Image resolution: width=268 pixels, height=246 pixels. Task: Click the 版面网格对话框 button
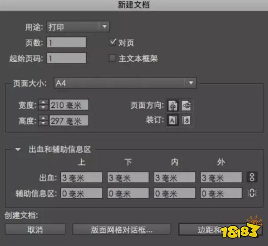121,229
